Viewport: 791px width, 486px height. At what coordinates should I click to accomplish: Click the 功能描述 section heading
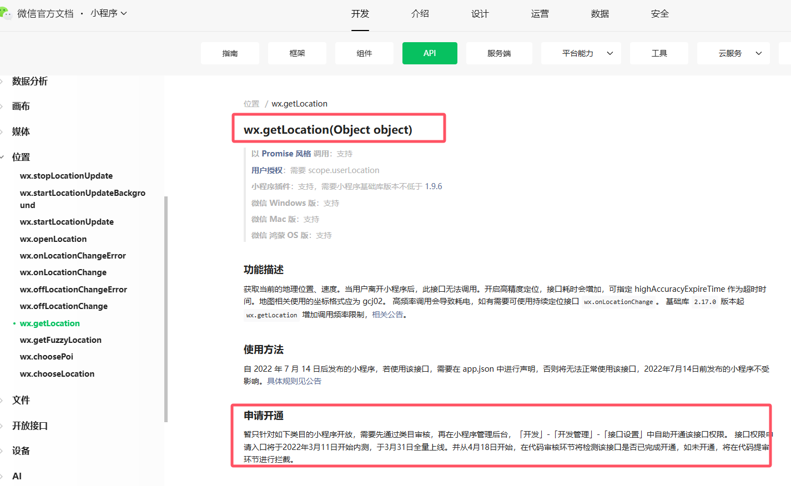click(x=264, y=270)
